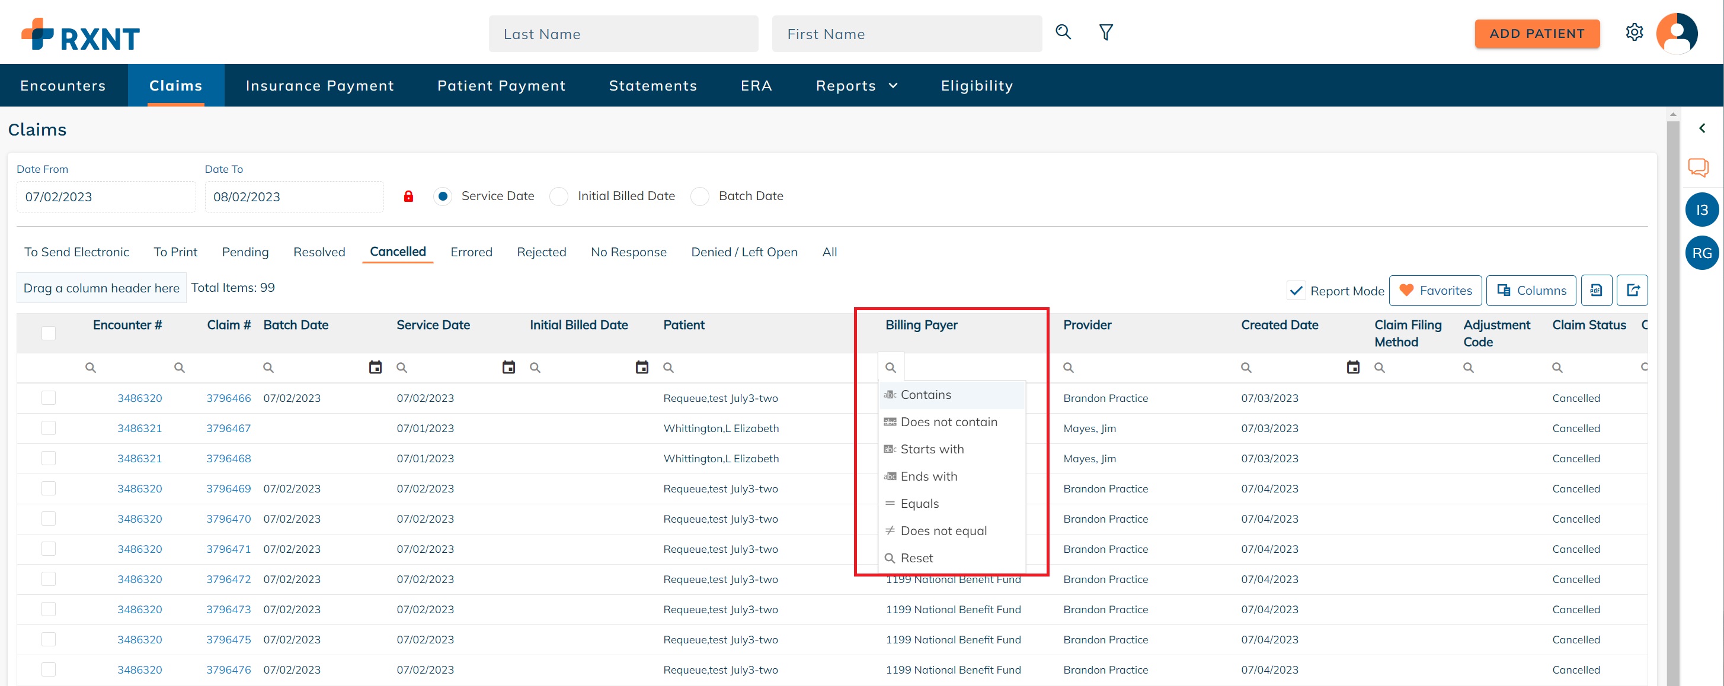Open the Patient Payment nav tab
This screenshot has width=1724, height=686.
(501, 86)
